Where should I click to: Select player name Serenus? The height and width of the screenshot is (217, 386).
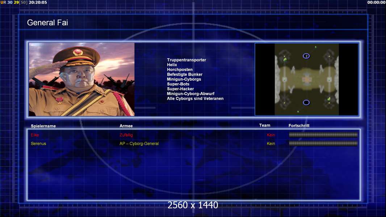coord(38,144)
